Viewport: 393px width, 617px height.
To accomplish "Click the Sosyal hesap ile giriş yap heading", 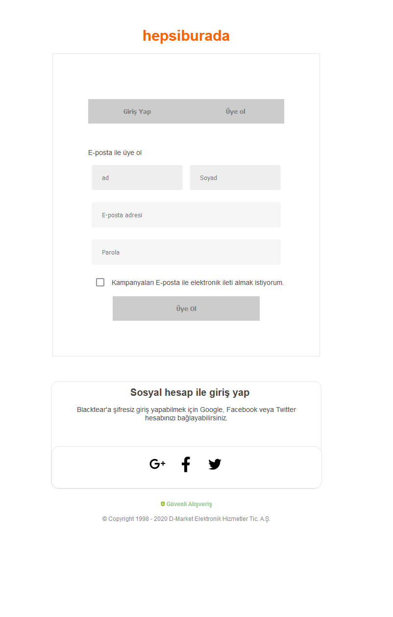I will click(189, 392).
